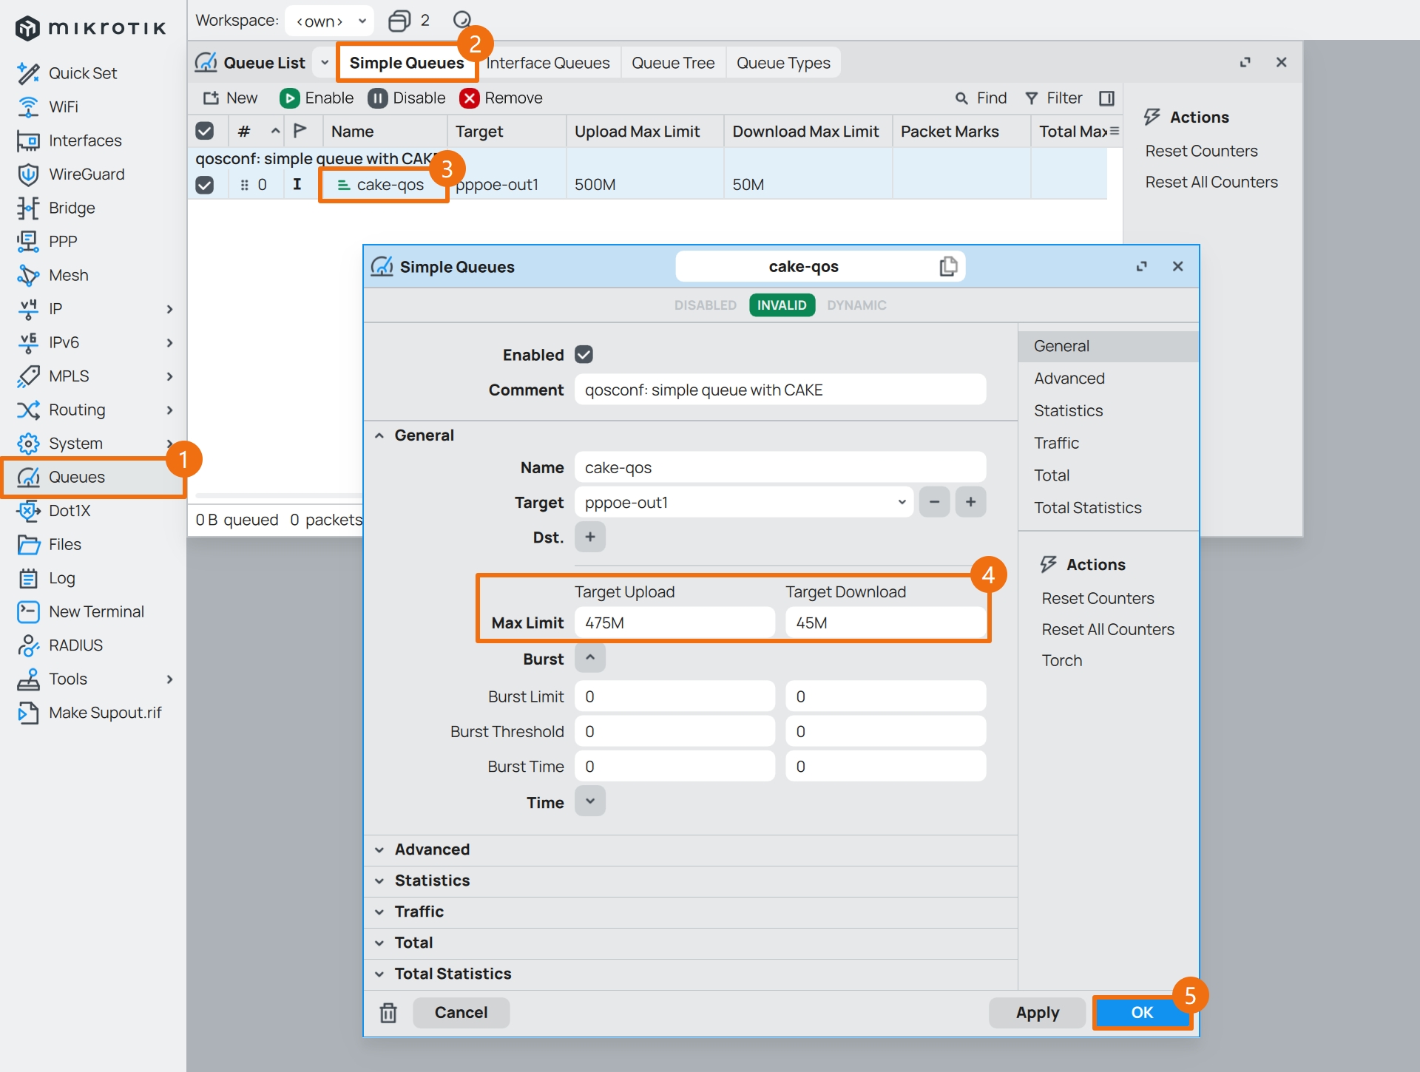The width and height of the screenshot is (1420, 1072).
Task: Open the Filter option
Action: tap(1054, 98)
